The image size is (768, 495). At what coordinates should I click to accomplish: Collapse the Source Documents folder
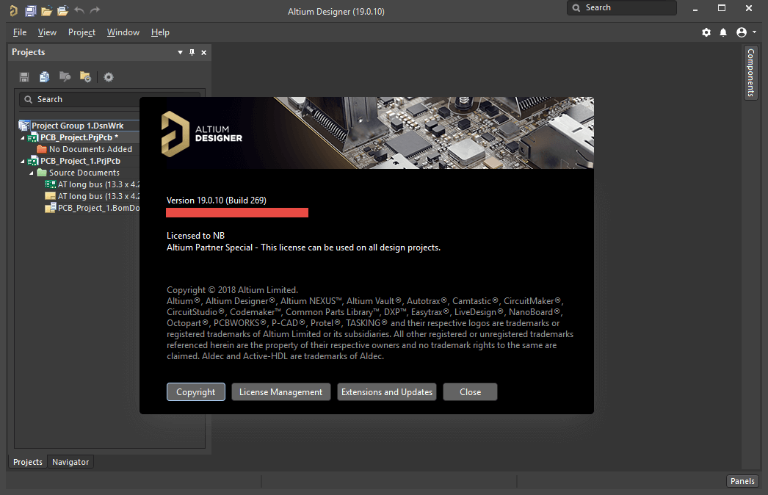[x=32, y=173]
